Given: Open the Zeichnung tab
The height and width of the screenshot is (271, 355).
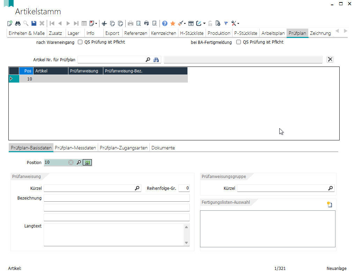Looking at the screenshot, I should click(x=320, y=33).
